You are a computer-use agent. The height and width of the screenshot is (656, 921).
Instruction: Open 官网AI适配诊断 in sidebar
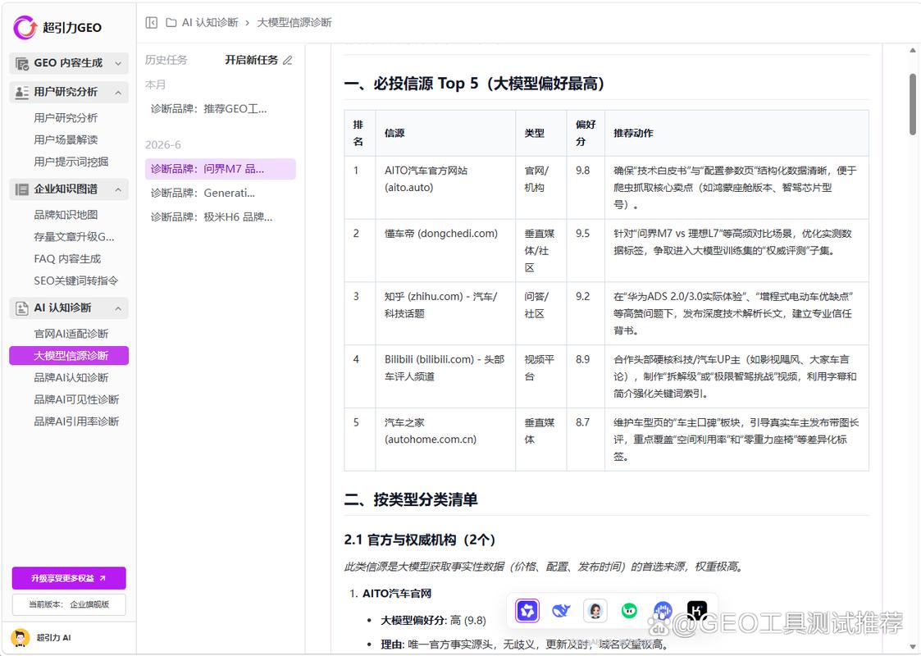tap(71, 334)
